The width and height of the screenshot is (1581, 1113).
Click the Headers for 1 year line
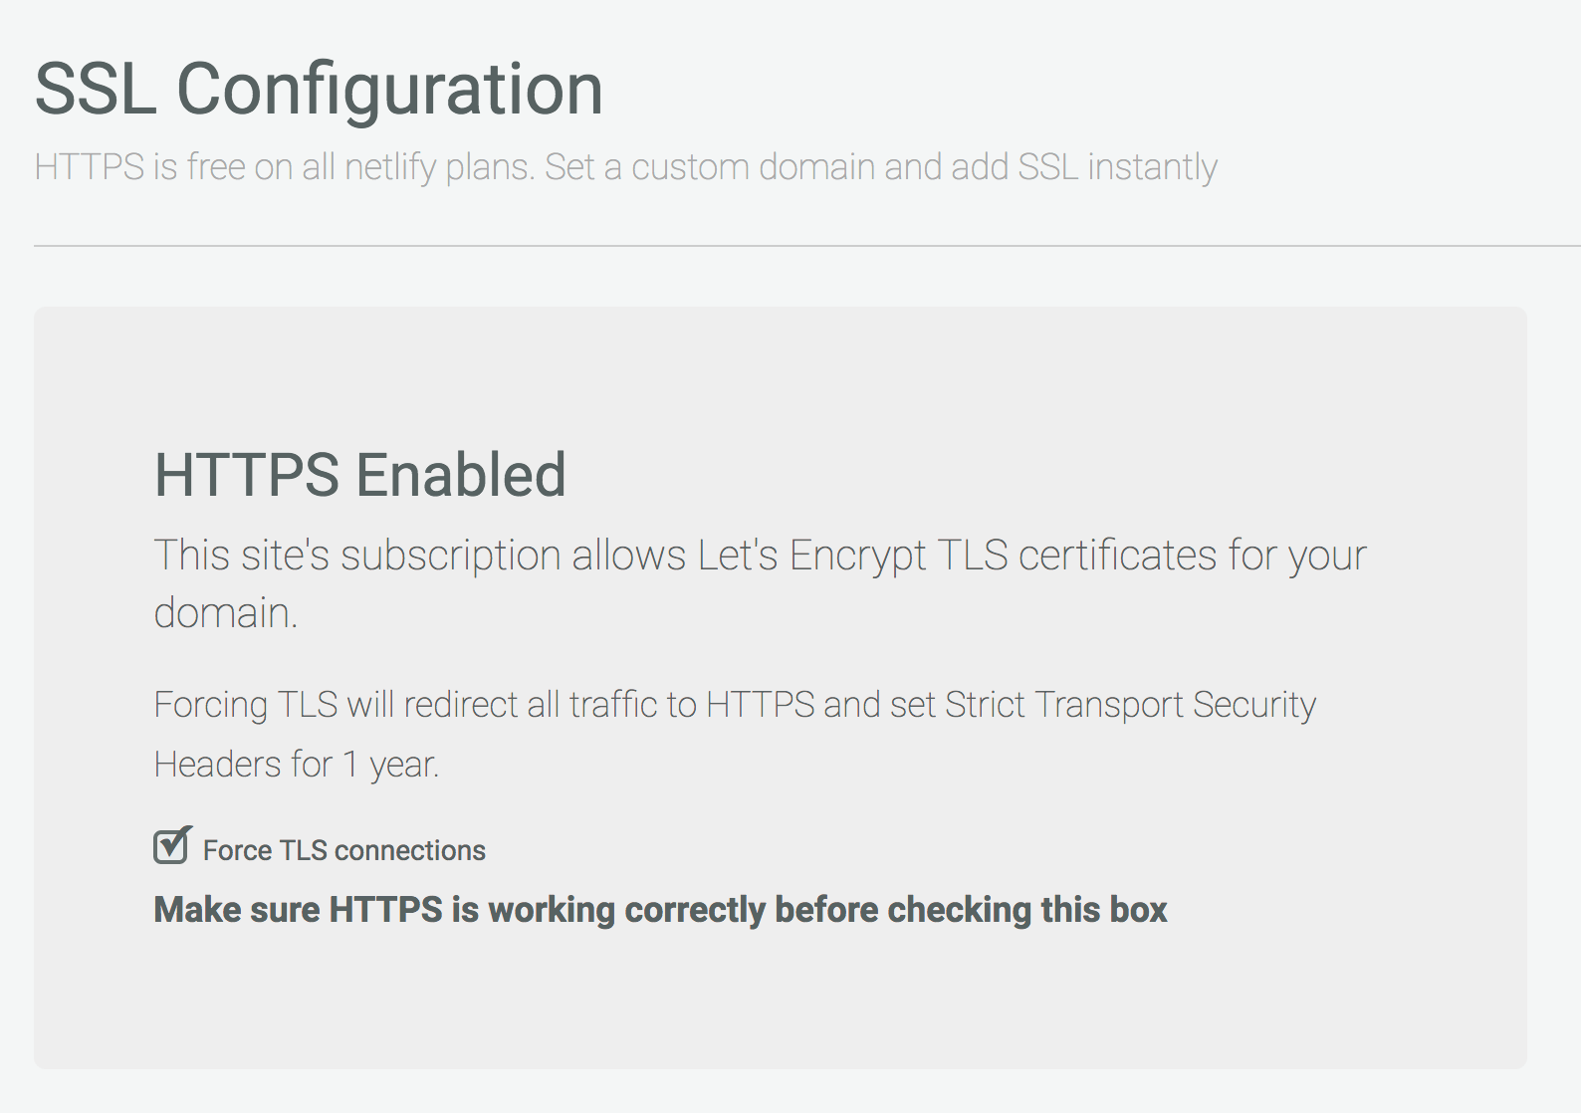(299, 765)
